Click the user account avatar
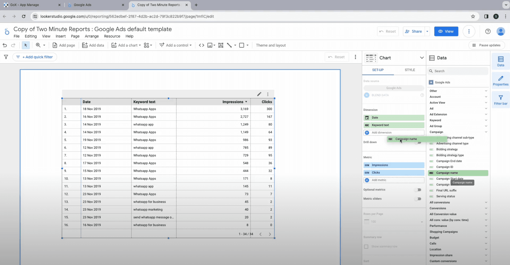 [501, 31]
